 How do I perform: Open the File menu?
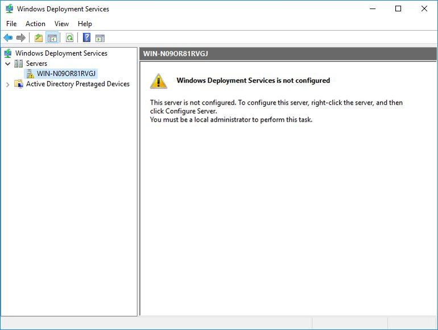pyautogui.click(x=11, y=24)
